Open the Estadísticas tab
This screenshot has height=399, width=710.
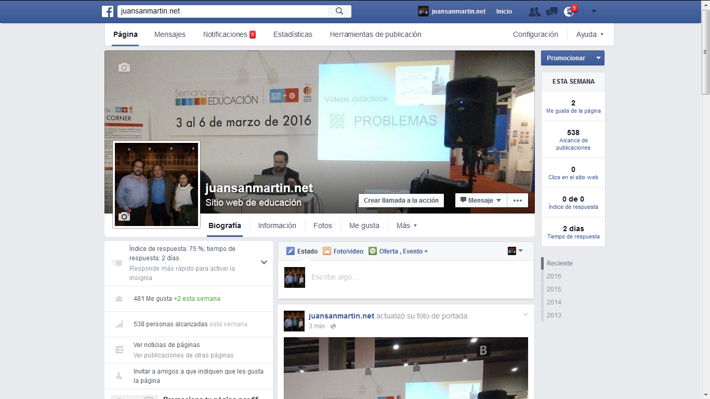(293, 34)
